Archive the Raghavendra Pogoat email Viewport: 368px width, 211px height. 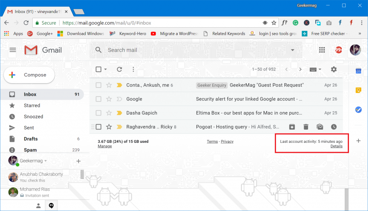tap(292, 127)
